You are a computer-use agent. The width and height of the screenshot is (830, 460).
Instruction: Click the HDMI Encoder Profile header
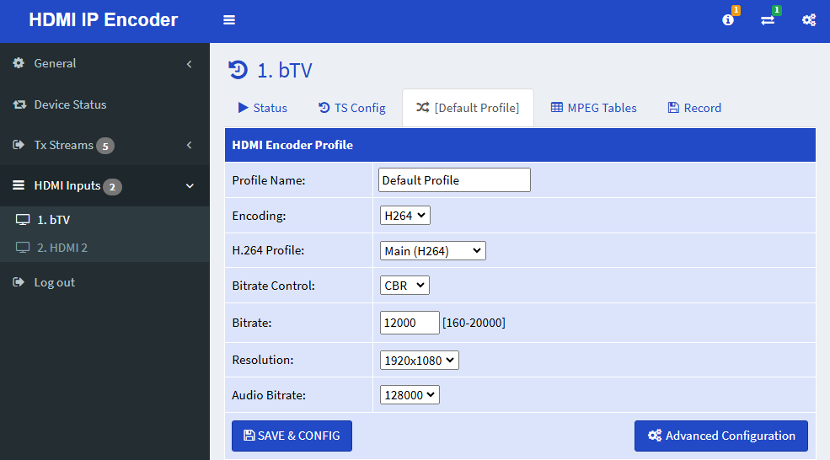292,145
